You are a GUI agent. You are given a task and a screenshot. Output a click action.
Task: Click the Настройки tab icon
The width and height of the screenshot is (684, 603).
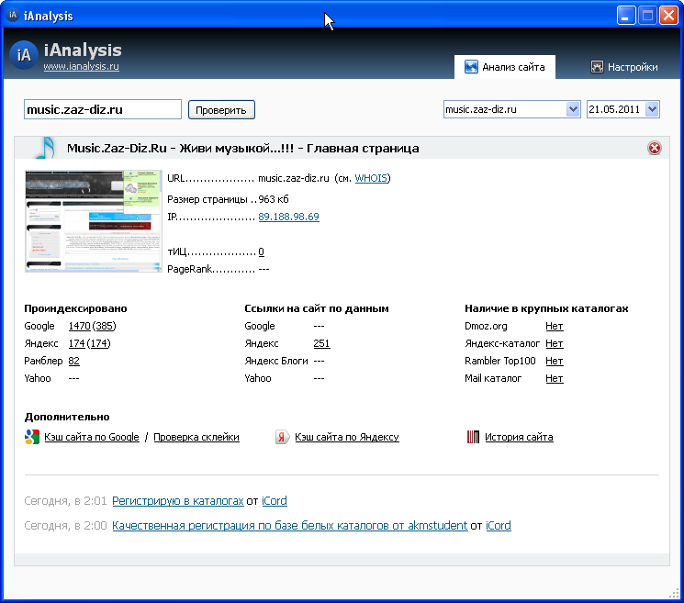pyautogui.click(x=597, y=67)
